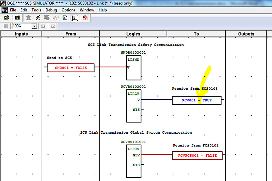
Task: Click the yellow books library toolbar icon
Action: [x=17, y=18]
